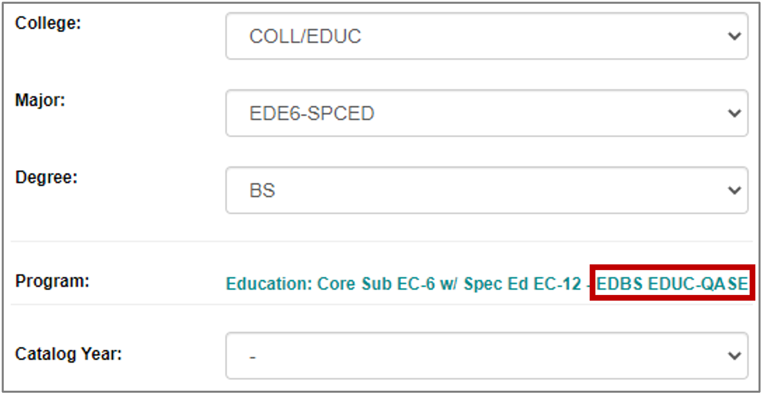Select the Catalog Year field label
This screenshot has height=396, width=763.
[69, 354]
